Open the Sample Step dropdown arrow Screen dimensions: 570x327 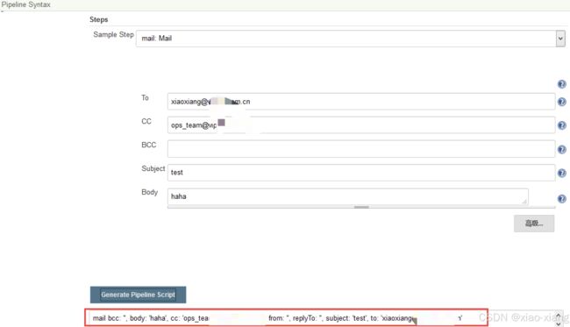560,39
